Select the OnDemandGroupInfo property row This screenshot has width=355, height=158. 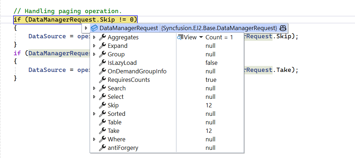167,71
